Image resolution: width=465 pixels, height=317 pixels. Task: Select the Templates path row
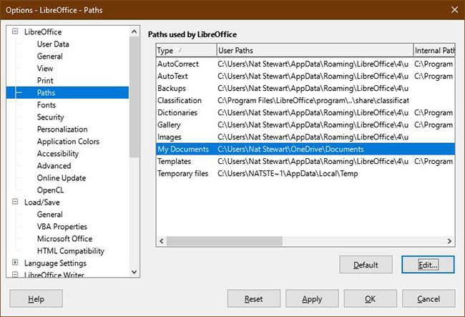pos(305,161)
